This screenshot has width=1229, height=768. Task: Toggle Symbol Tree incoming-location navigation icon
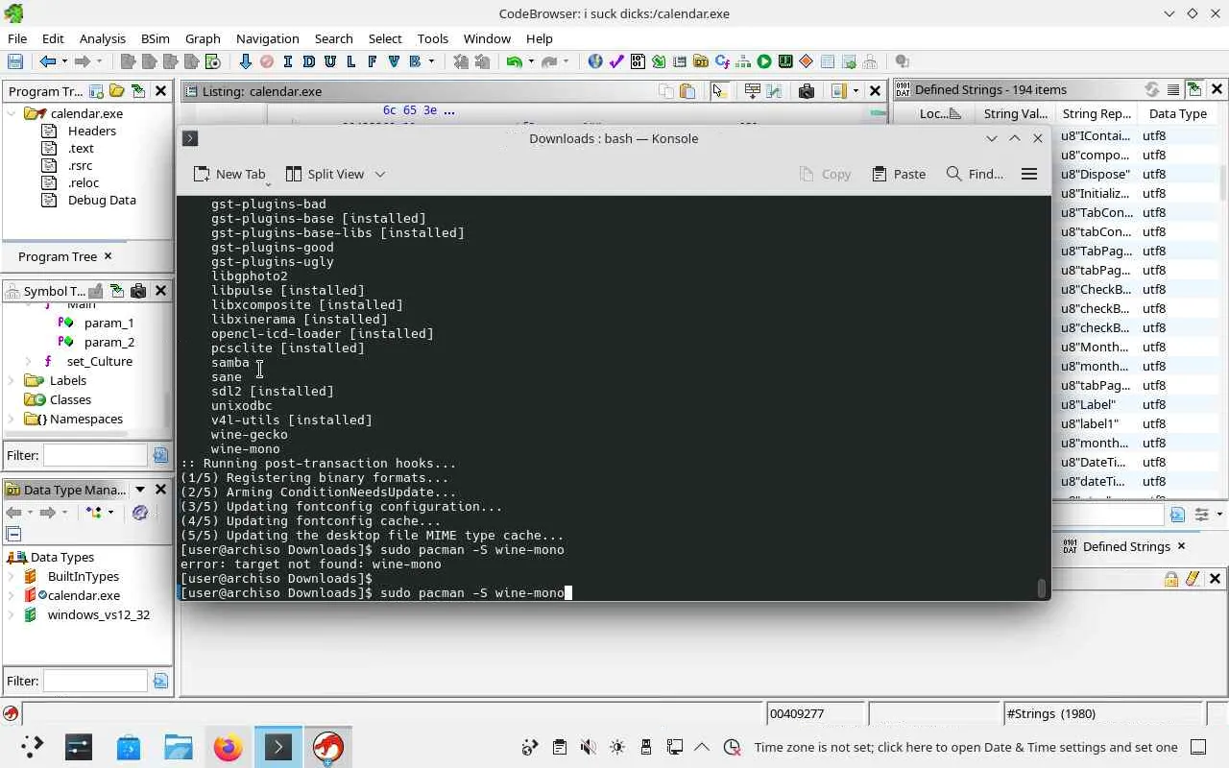pyautogui.click(x=116, y=291)
